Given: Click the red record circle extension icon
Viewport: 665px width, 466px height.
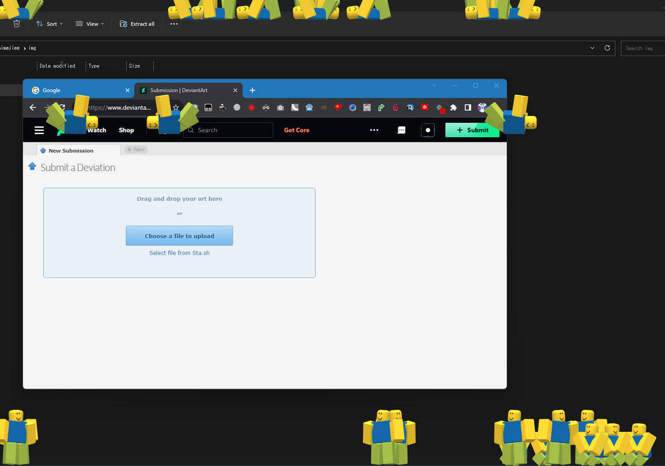Looking at the screenshot, I should [x=252, y=107].
